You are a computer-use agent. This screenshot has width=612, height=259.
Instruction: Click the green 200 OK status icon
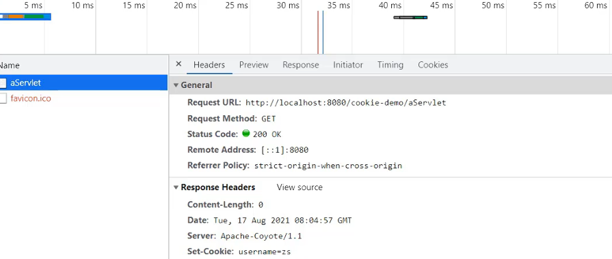click(246, 134)
